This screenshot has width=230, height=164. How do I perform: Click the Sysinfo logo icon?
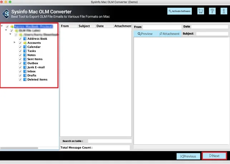click(x=6, y=14)
